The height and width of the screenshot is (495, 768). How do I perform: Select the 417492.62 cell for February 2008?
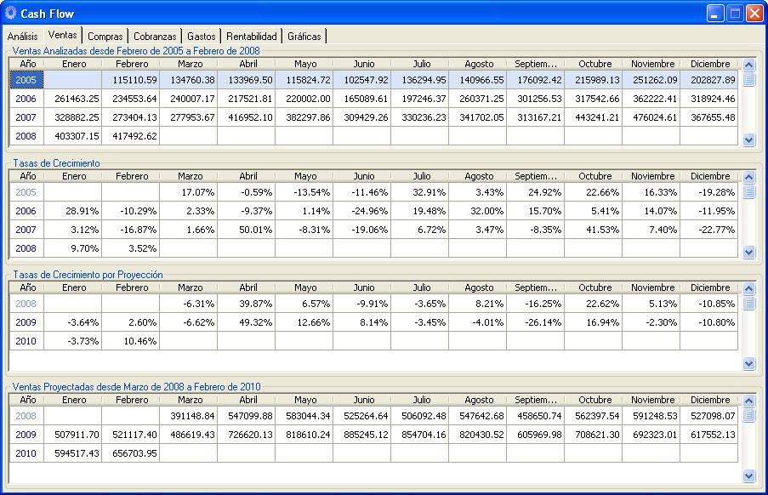131,136
